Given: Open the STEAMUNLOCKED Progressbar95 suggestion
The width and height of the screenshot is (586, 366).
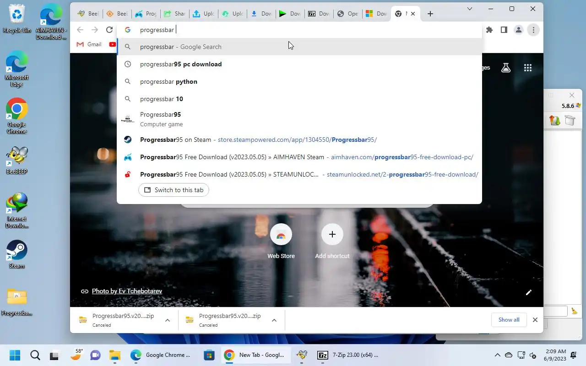Looking at the screenshot, I should 299,174.
